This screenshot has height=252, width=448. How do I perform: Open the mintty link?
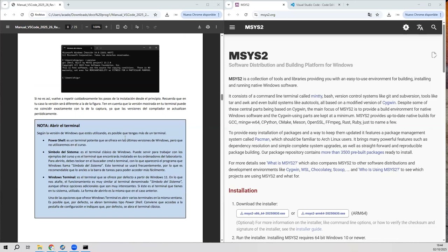(x=317, y=96)
